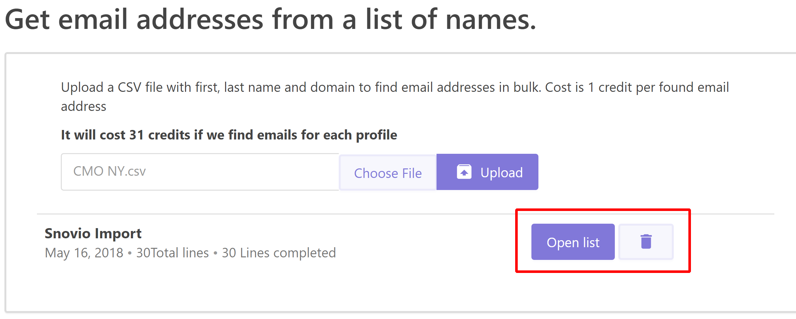
Task: Click the upload tray icon in the Upload button
Action: pos(464,172)
